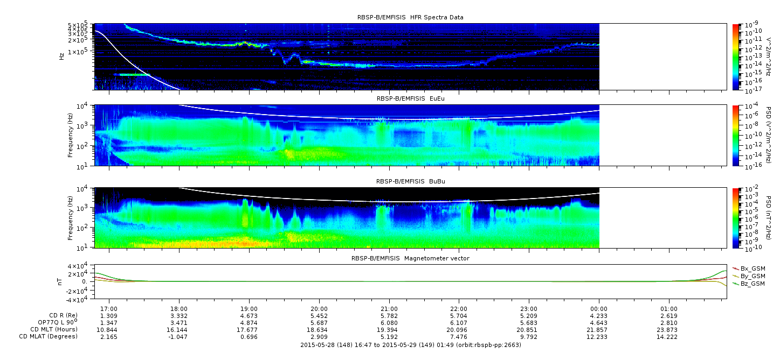
Task: Select the Magnetometer vector plot title
Action: point(410,258)
